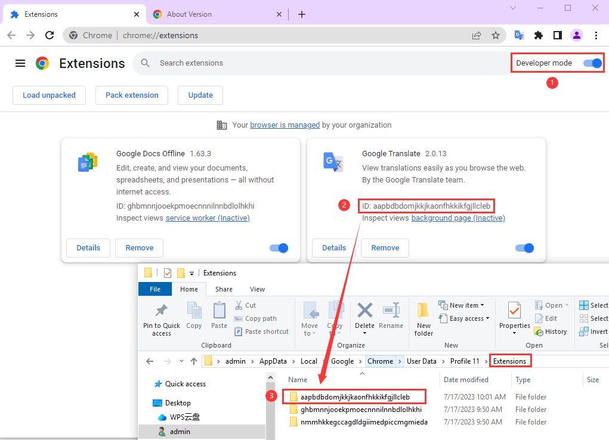Open the browser is managed link
The height and width of the screenshot is (440, 609).
[x=285, y=125]
